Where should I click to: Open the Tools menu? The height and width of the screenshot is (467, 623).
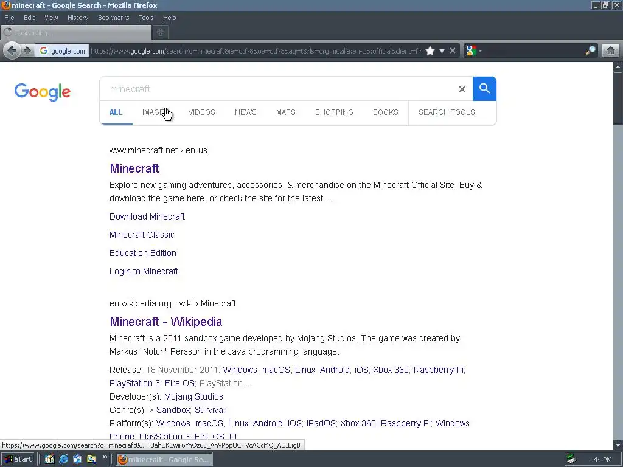[146, 18]
